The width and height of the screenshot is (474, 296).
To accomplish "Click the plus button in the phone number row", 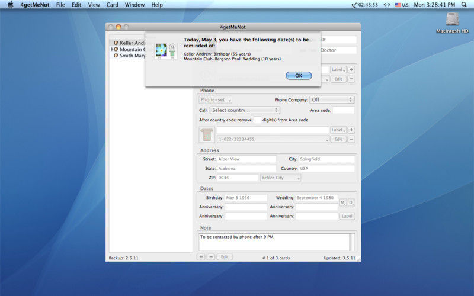I will tap(351, 130).
